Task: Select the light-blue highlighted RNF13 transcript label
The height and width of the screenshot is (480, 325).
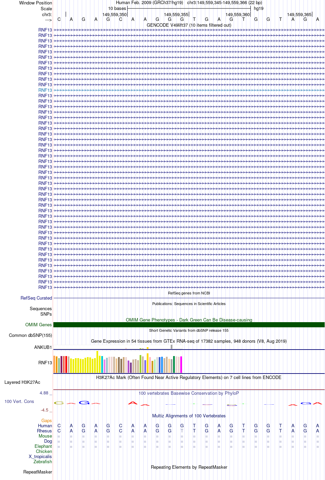Action: tap(45, 90)
